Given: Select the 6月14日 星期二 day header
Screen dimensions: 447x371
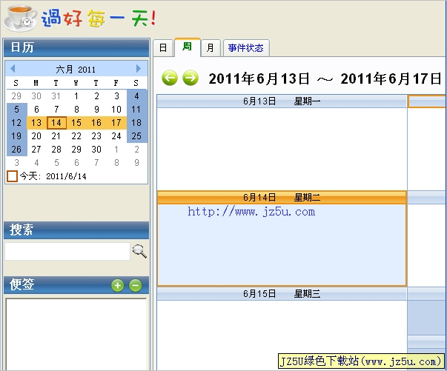Looking at the screenshot, I should [282, 197].
